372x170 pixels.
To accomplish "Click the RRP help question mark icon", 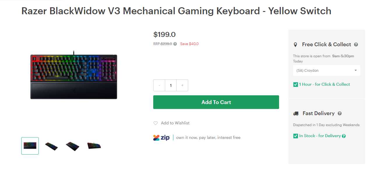I will [175, 44].
